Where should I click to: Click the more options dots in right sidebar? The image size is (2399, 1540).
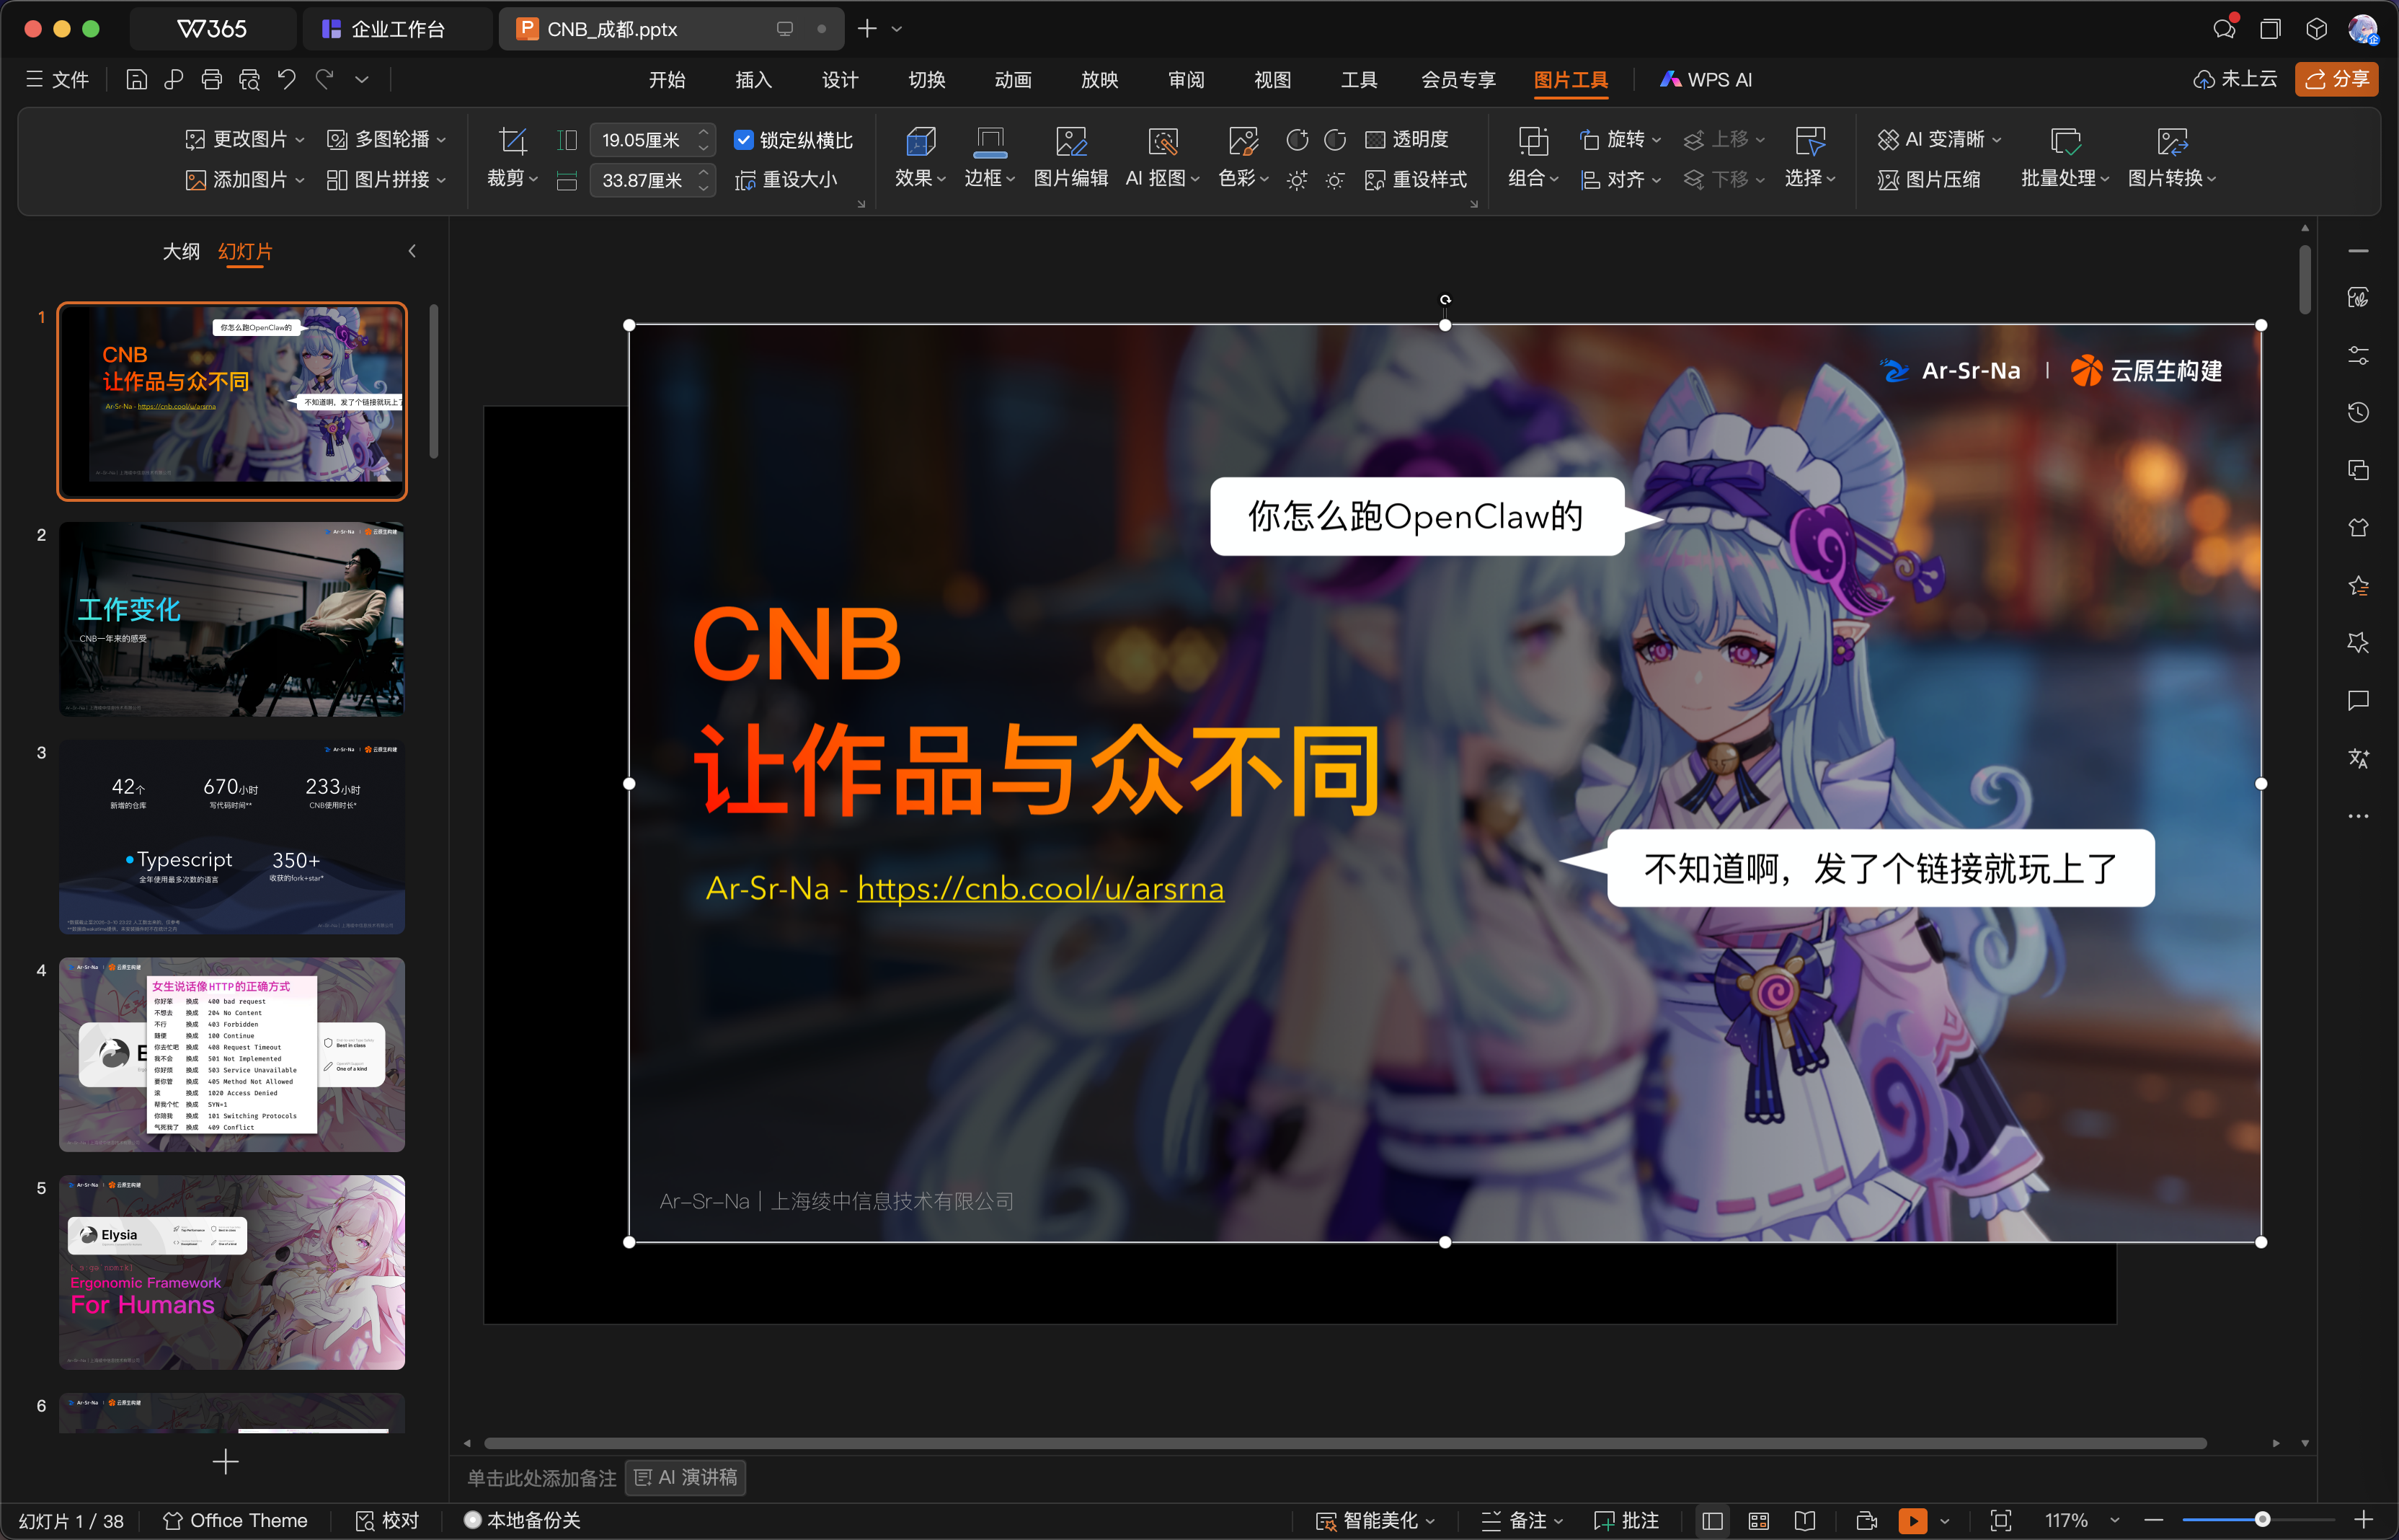[x=2358, y=816]
